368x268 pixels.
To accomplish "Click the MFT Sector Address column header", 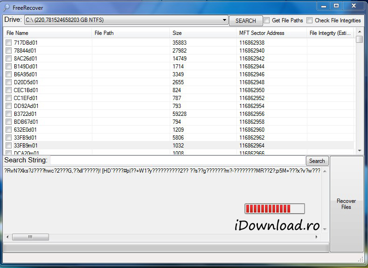I will (271, 33).
